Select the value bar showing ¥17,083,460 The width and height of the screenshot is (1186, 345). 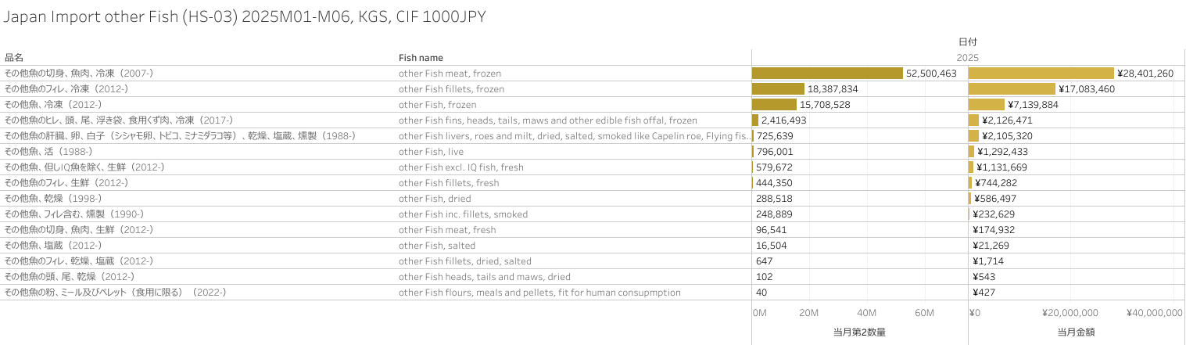[1012, 88]
